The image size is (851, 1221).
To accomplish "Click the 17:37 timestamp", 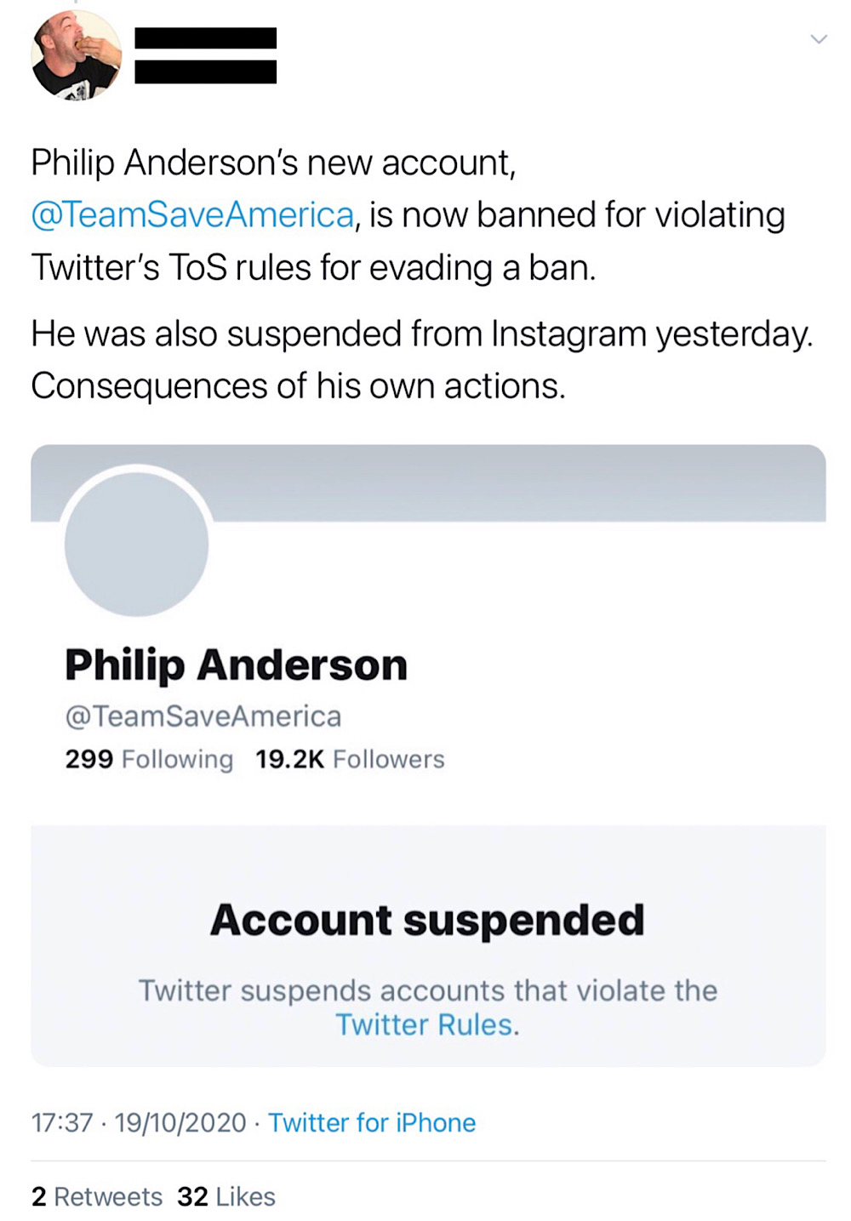I will point(61,1123).
